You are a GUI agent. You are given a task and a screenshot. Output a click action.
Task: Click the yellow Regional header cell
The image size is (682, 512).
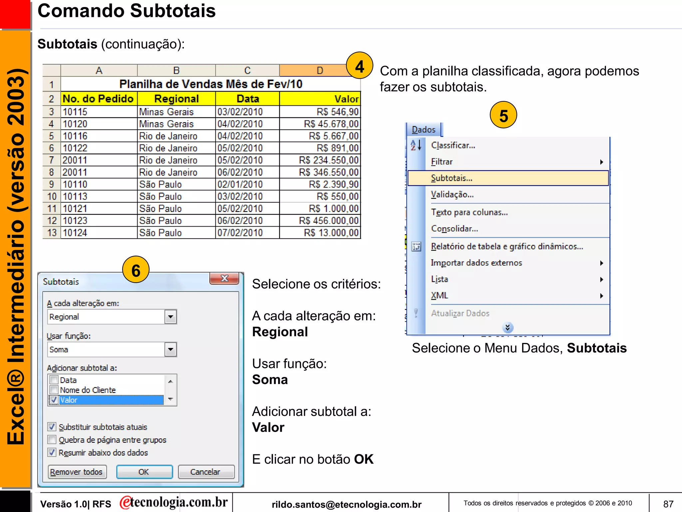(176, 99)
